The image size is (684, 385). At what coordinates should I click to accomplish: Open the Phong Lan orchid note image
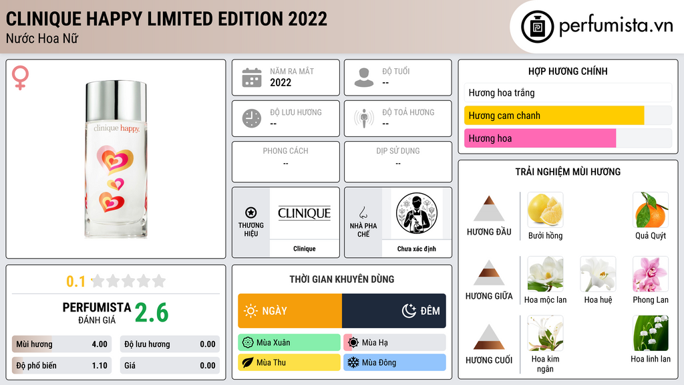(651, 274)
